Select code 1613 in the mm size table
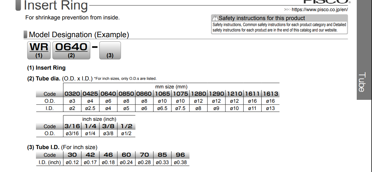The width and height of the screenshot is (372, 172). click(271, 94)
